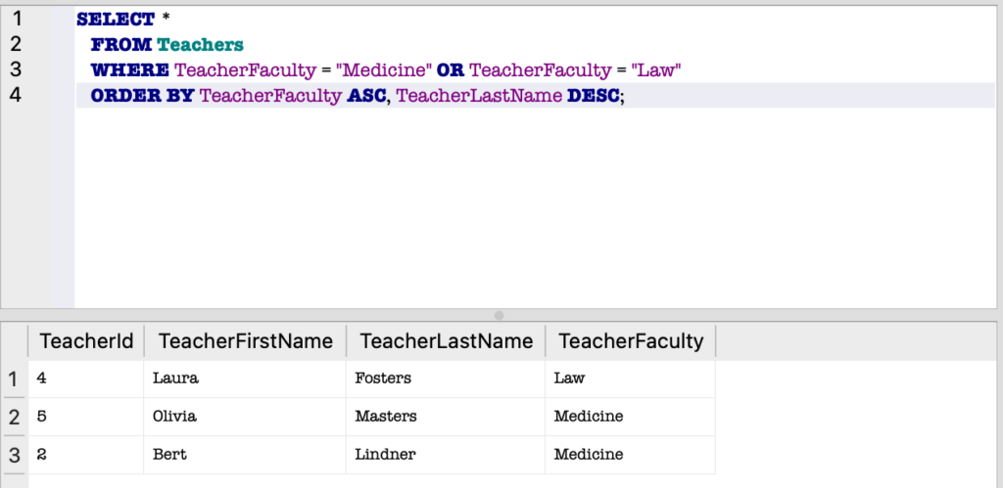Select result row number 2 header
This screenshot has width=1003, height=488.
(x=13, y=417)
